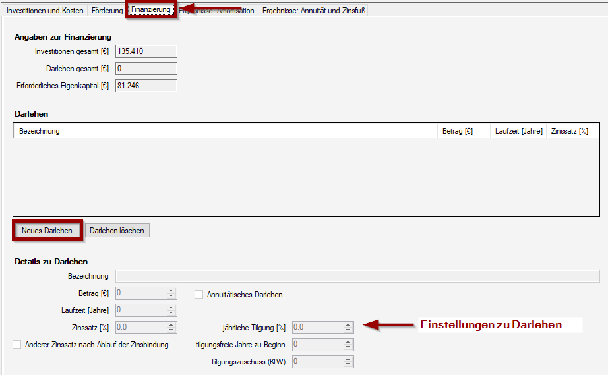
Task: Decrease Laufzeit value with down arrow
Action: point(171,313)
